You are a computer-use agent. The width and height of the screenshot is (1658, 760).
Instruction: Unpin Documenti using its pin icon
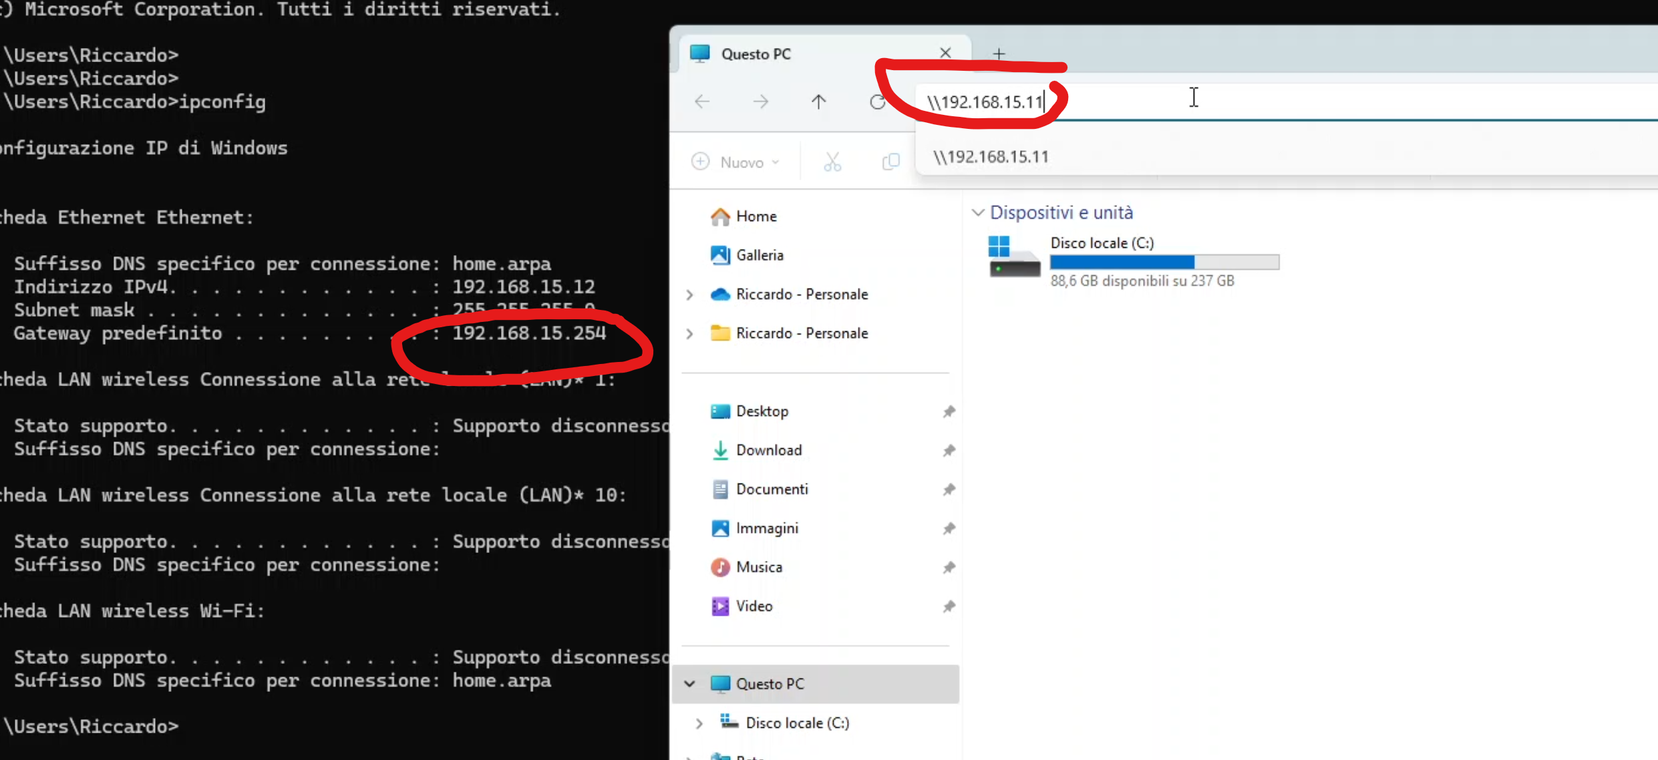coord(949,490)
